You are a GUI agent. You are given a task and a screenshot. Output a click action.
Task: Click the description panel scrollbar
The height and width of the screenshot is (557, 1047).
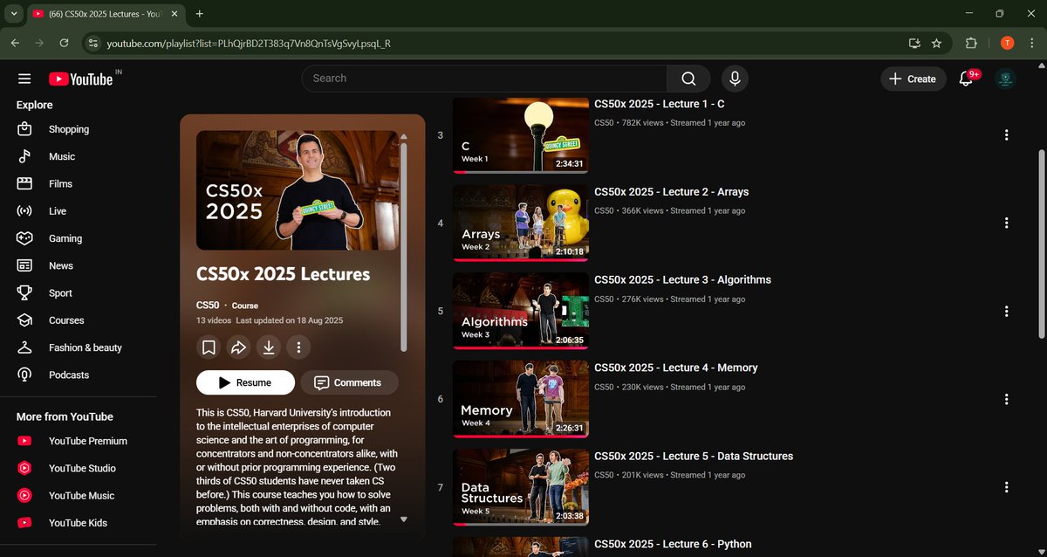[403, 247]
